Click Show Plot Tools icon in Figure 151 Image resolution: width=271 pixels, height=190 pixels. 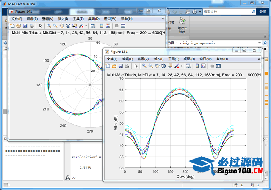pyautogui.click(x=218, y=66)
